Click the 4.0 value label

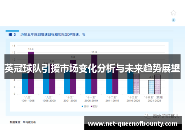(151, 77)
